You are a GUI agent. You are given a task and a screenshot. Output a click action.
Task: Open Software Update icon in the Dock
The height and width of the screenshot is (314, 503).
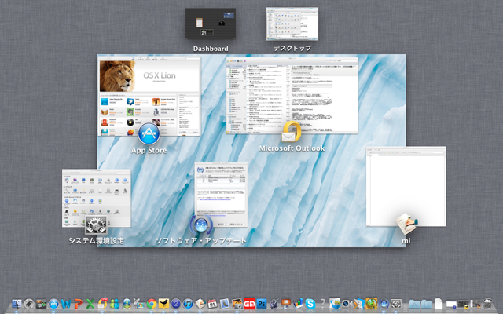[384, 304]
